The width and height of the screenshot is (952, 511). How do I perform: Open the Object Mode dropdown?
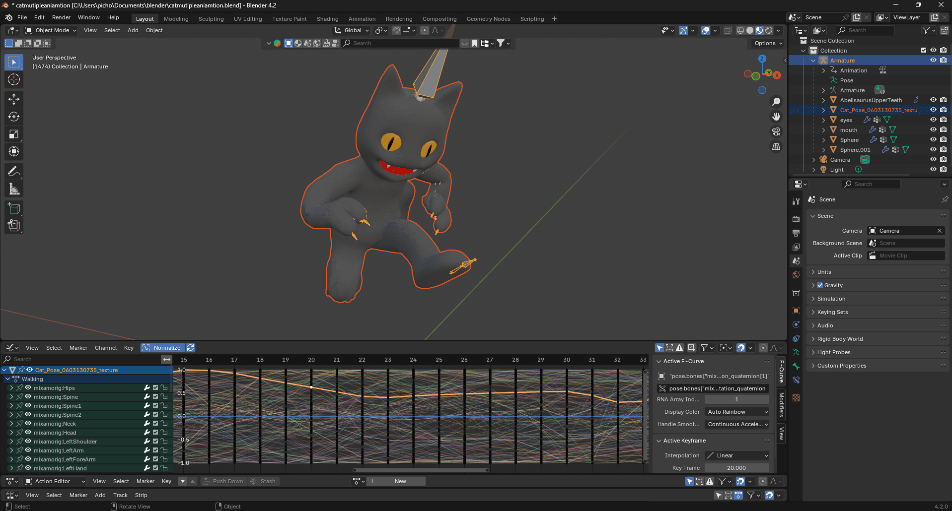click(51, 30)
